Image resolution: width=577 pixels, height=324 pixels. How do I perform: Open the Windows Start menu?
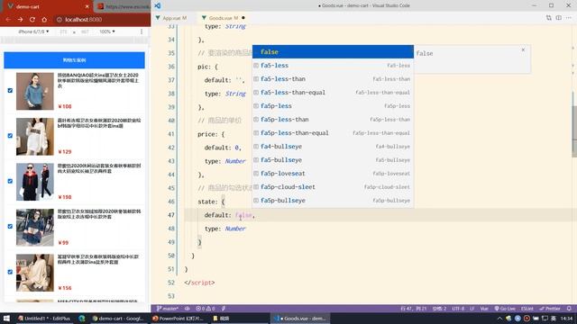[6, 318]
